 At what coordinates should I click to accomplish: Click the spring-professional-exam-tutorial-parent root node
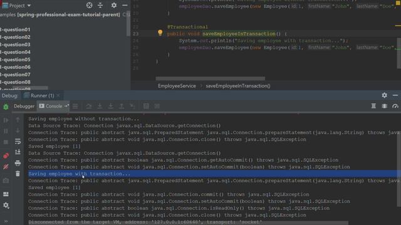pos(68,14)
